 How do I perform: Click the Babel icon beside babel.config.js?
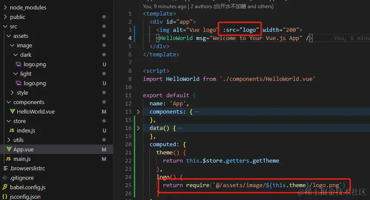coord(5,187)
